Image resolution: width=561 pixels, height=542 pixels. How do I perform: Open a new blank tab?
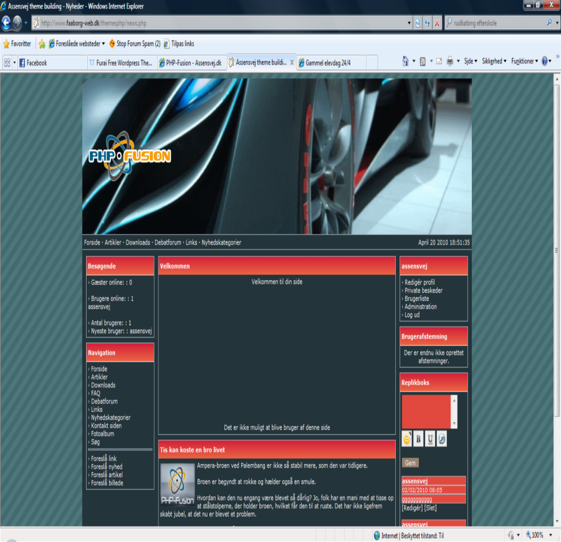click(372, 63)
